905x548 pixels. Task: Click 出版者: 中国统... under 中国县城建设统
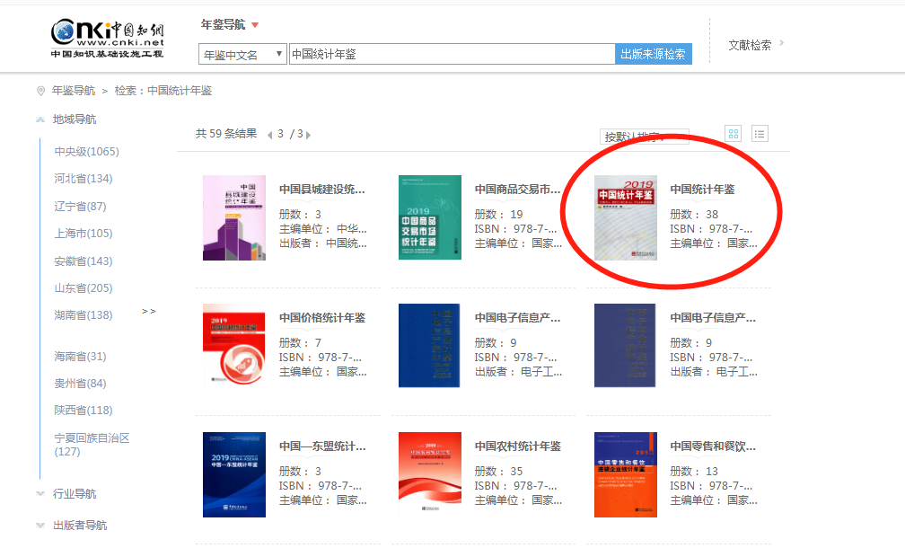tap(323, 243)
